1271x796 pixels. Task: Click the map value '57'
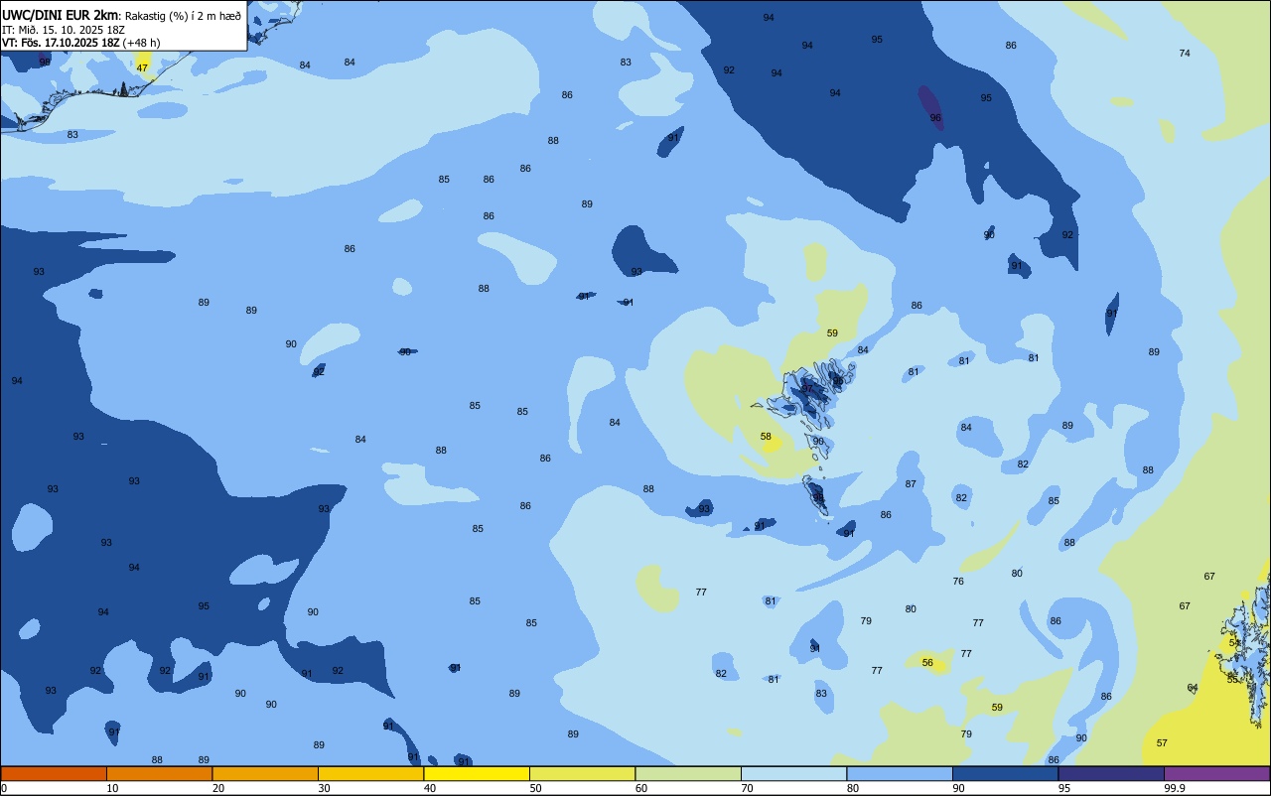(x=1162, y=743)
